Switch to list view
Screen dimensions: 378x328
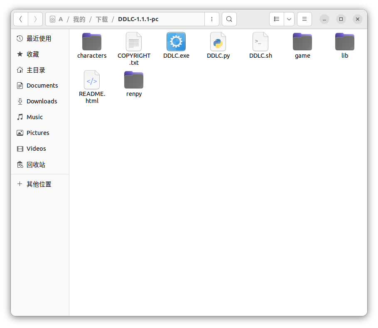click(277, 19)
